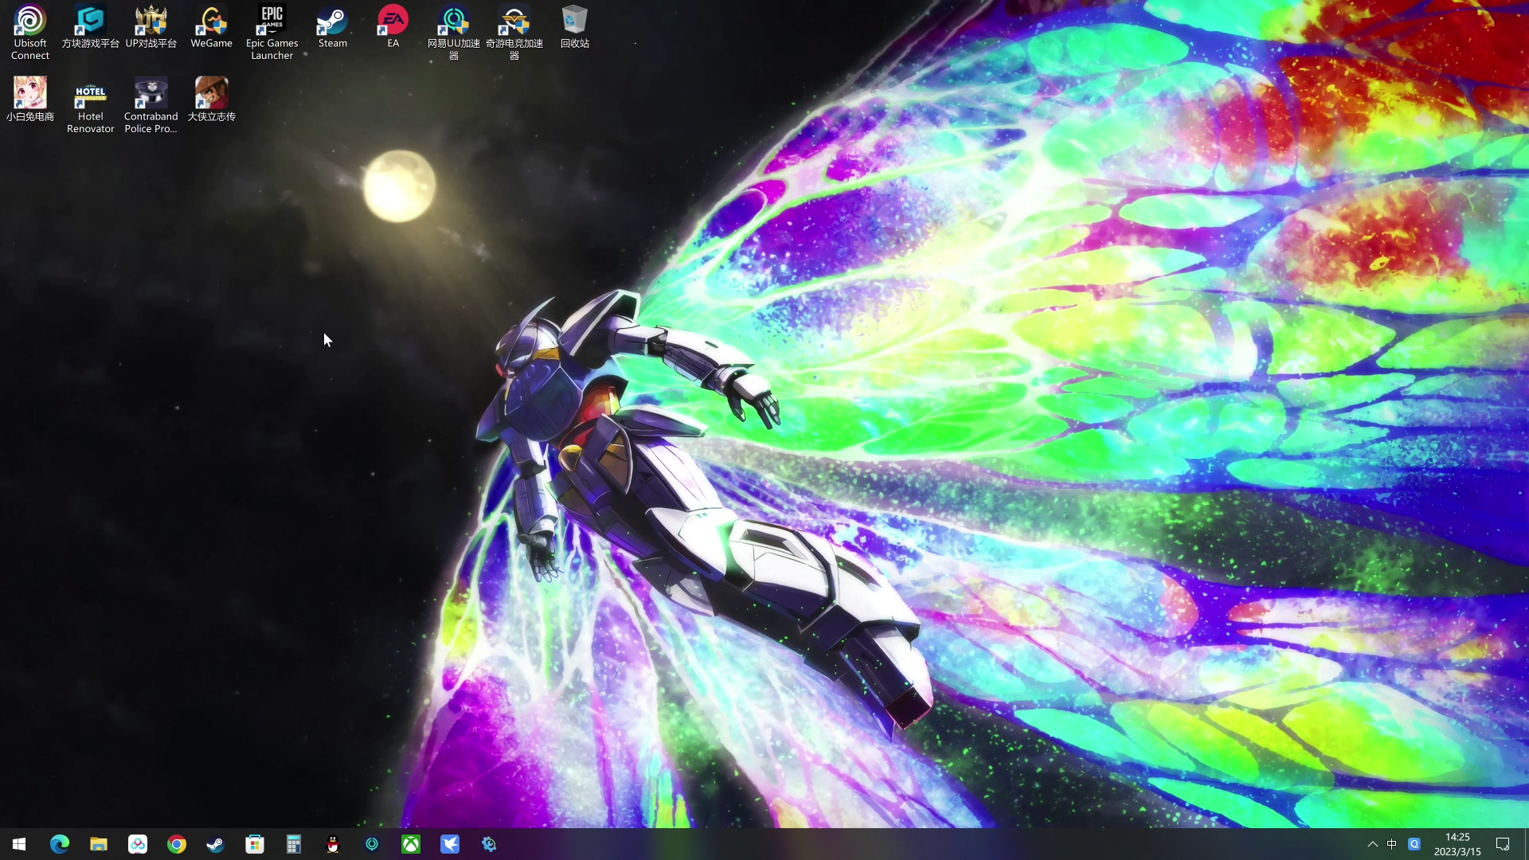Viewport: 1529px width, 860px height.
Task: Select the 大侠立志传 desktop shortcut
Action: (x=212, y=100)
